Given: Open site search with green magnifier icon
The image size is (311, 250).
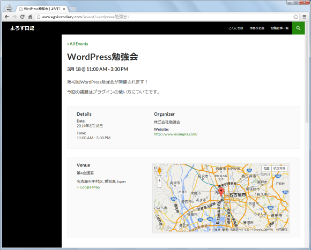Looking at the screenshot, I should coord(298,28).
